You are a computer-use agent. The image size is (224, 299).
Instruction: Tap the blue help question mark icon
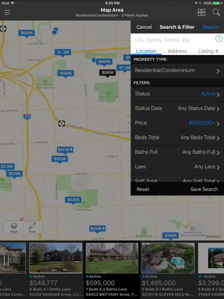pyautogui.click(x=219, y=39)
